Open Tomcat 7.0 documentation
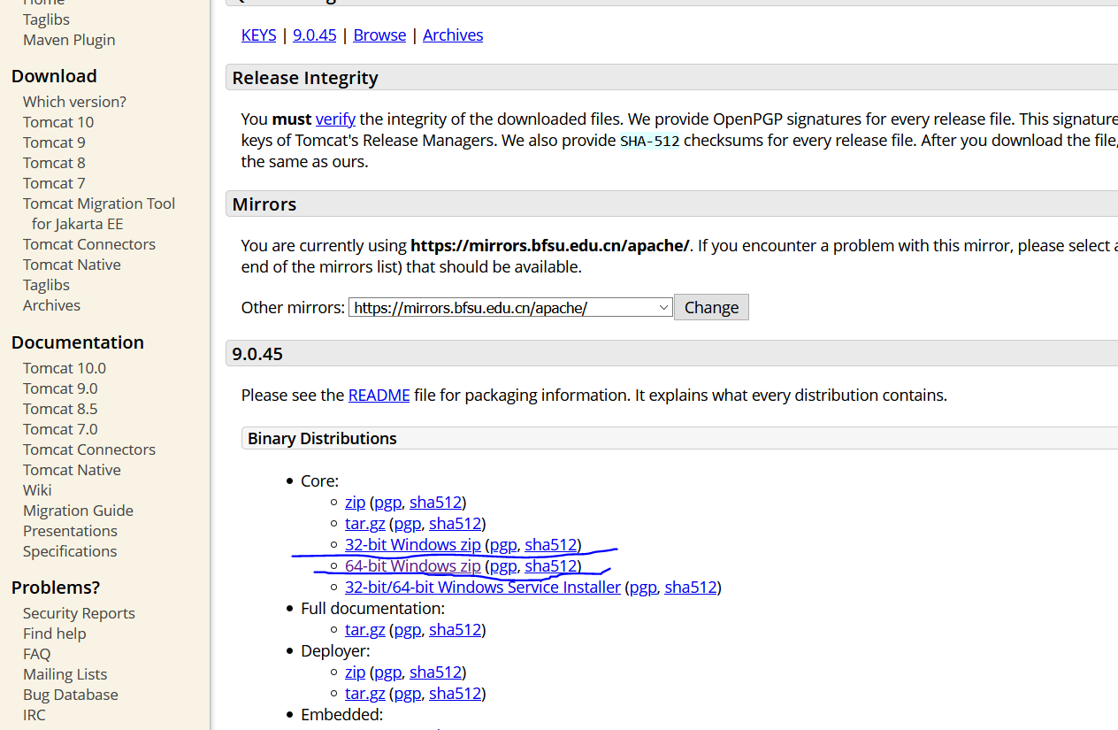 tap(60, 429)
